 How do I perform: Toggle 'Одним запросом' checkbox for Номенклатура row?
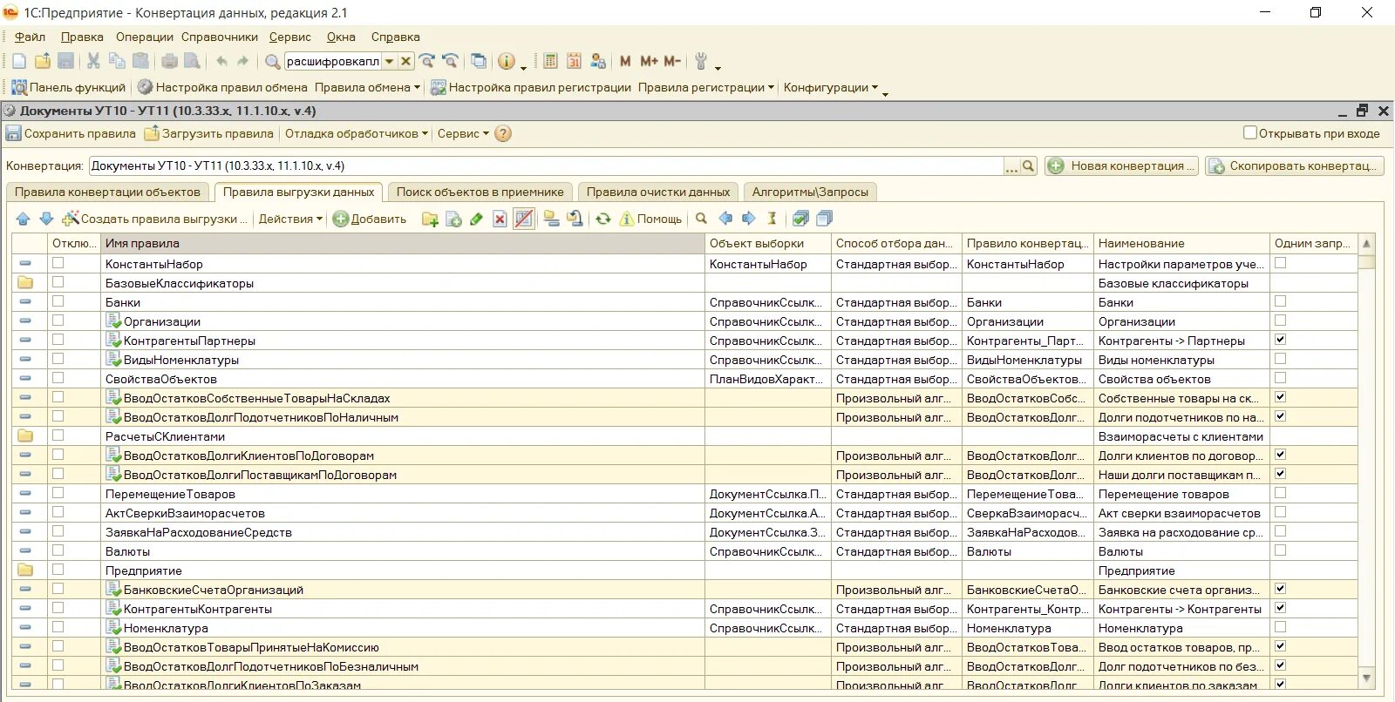(x=1280, y=626)
